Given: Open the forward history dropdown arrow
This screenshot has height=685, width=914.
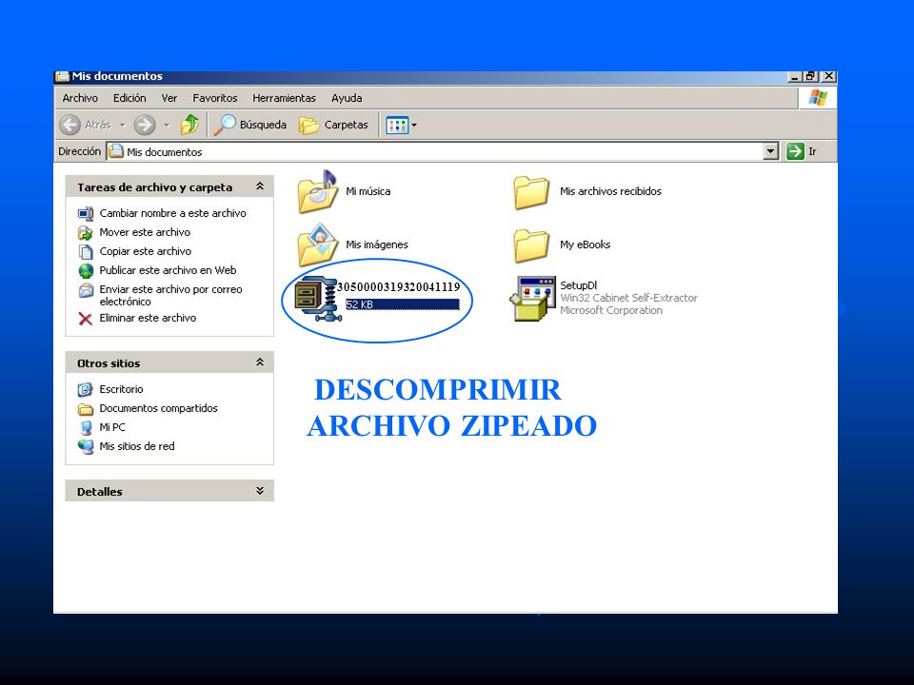Looking at the screenshot, I should click(167, 125).
